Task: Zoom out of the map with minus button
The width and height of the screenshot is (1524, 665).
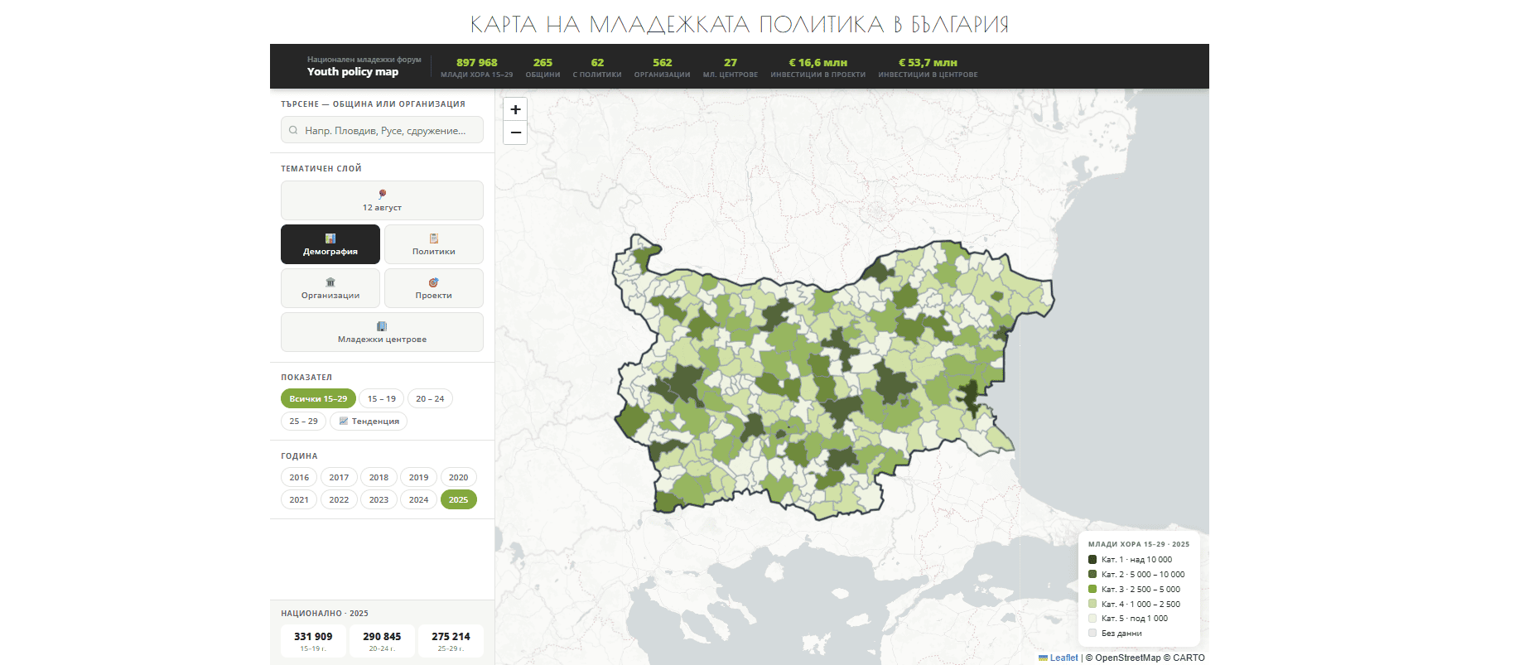Action: pyautogui.click(x=515, y=133)
